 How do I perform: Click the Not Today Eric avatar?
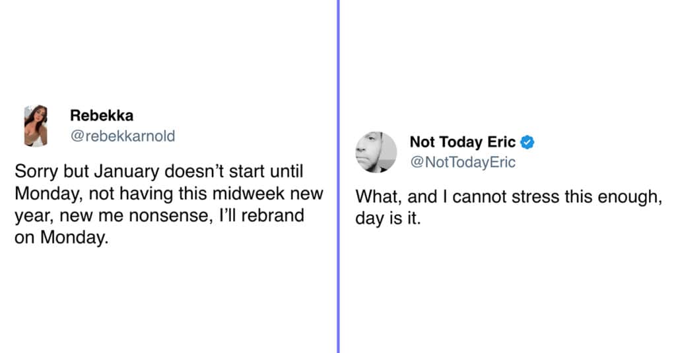(x=376, y=152)
